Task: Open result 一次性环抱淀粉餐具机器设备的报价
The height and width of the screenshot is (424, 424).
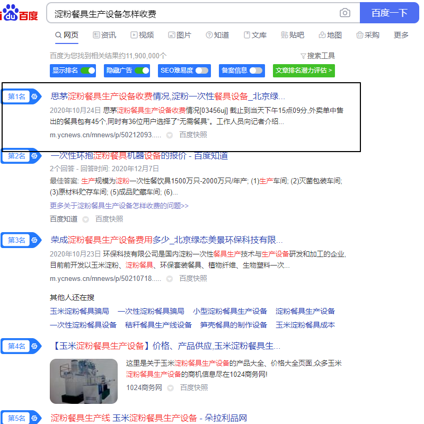Action: click(139, 156)
